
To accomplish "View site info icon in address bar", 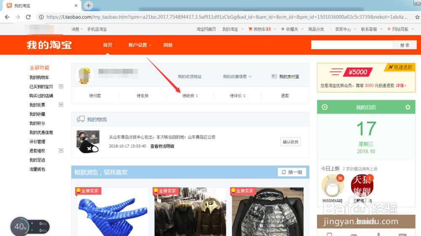I will pos(41,17).
